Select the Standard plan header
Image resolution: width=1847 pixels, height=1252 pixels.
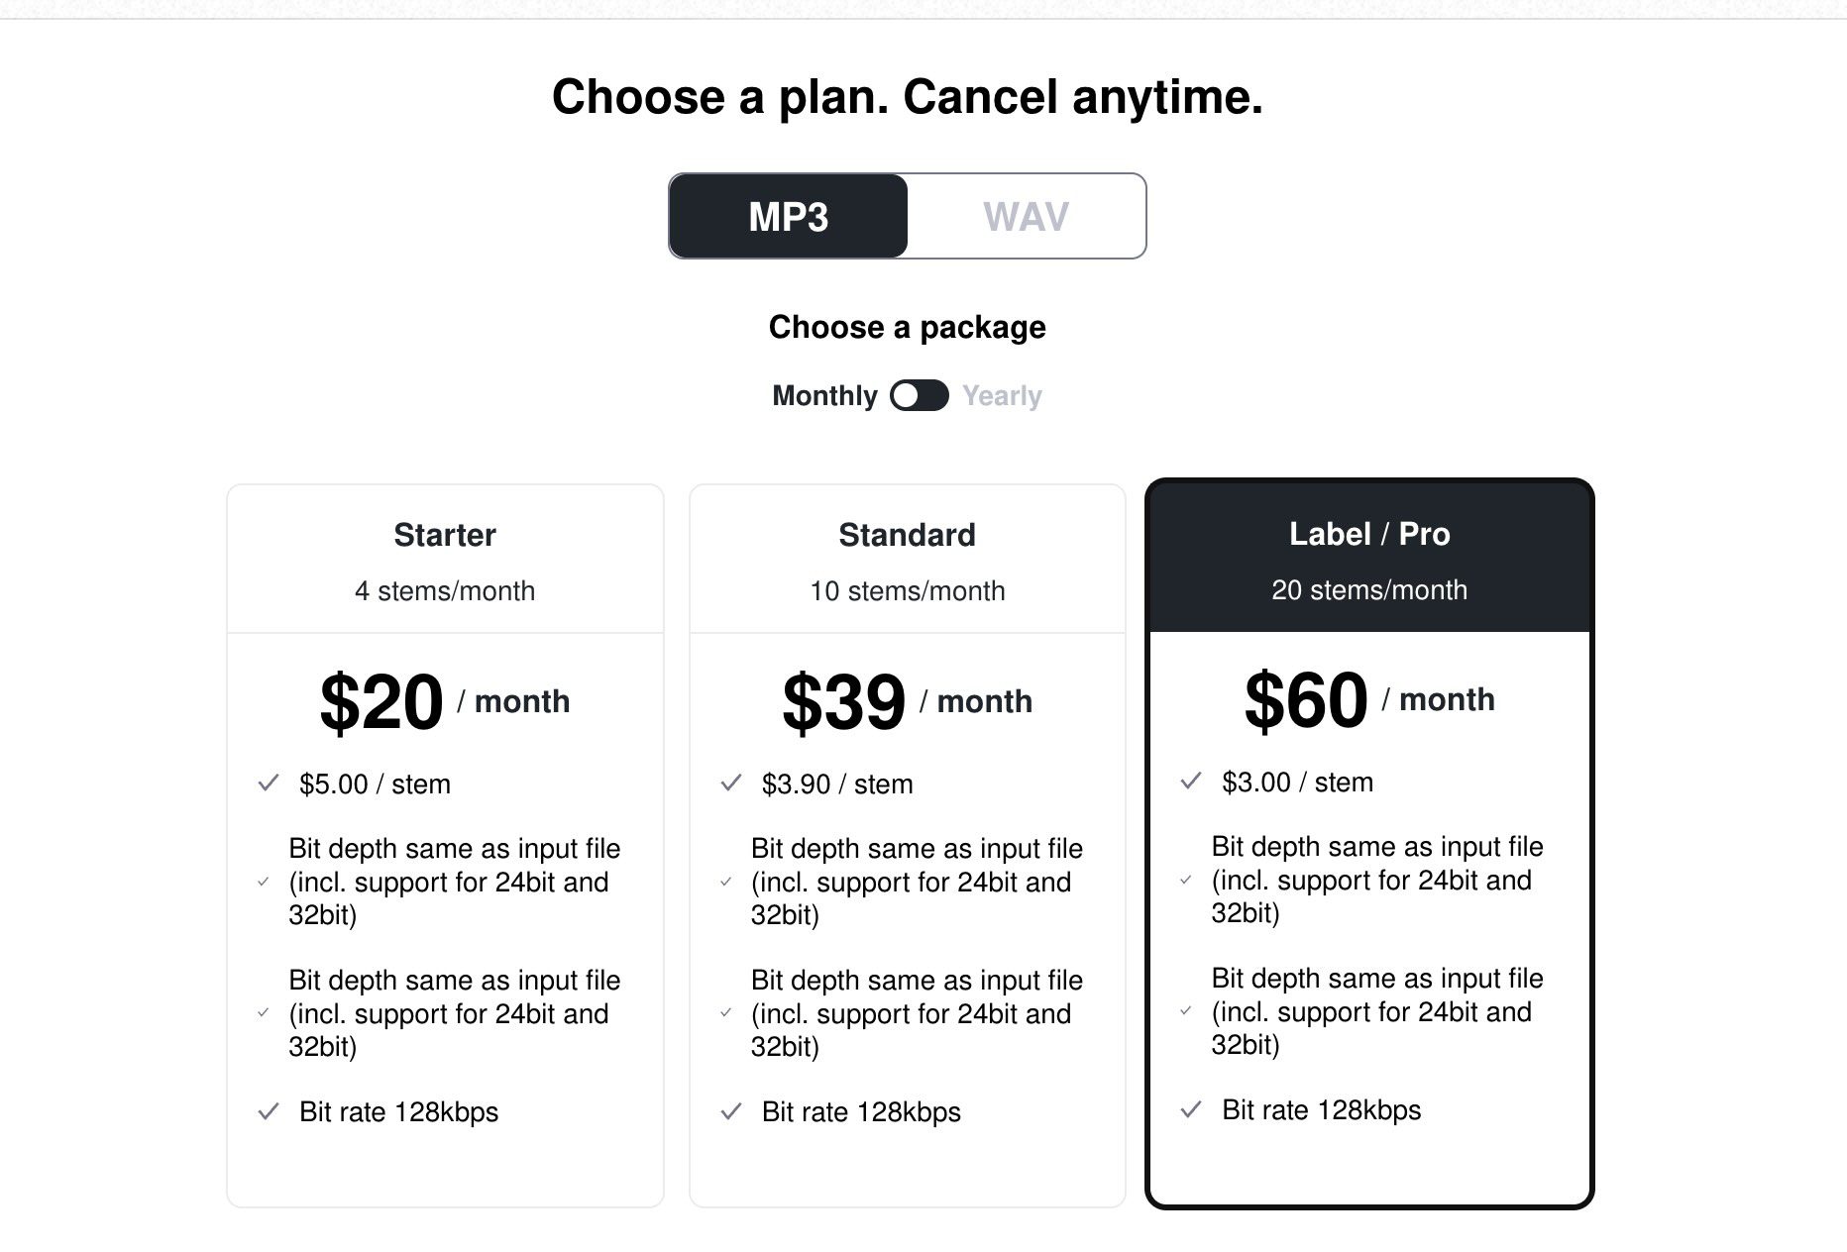907,535
